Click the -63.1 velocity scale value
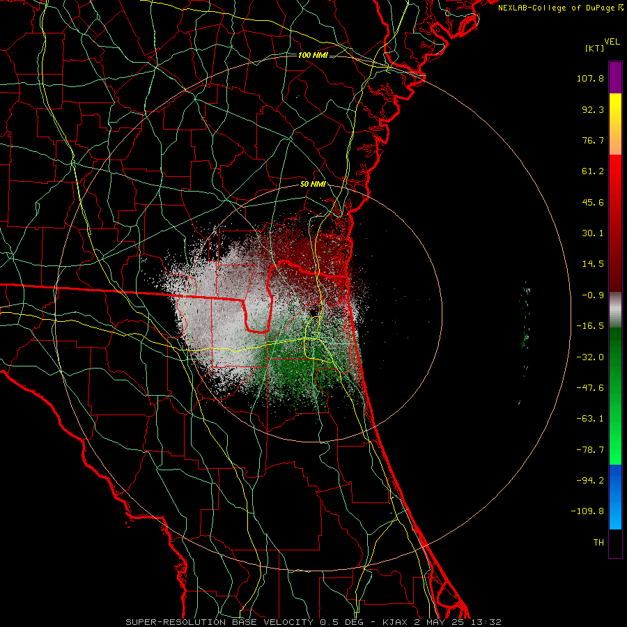 tap(590, 419)
